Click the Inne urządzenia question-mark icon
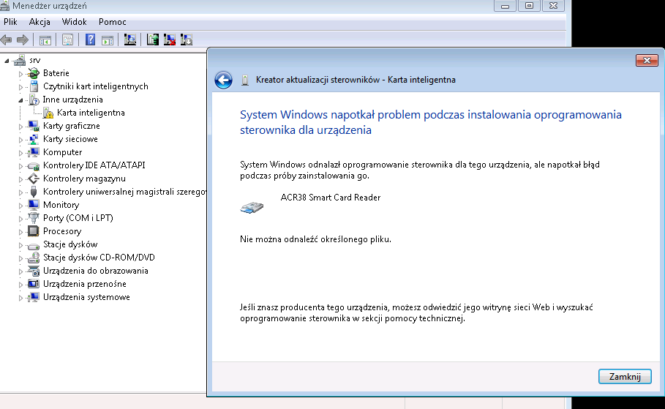 coord(34,100)
